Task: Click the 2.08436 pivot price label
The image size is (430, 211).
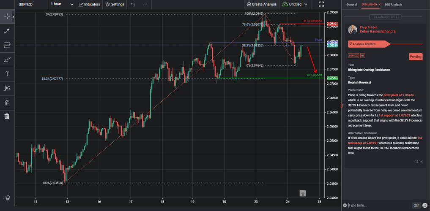Action: click(x=332, y=43)
